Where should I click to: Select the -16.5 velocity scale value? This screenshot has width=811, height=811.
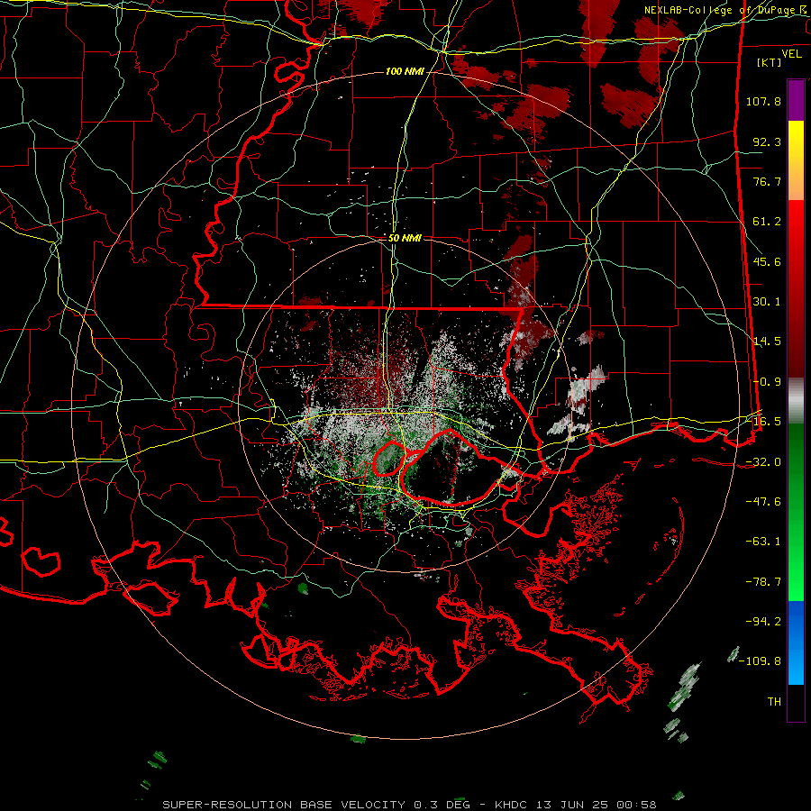coord(763,422)
